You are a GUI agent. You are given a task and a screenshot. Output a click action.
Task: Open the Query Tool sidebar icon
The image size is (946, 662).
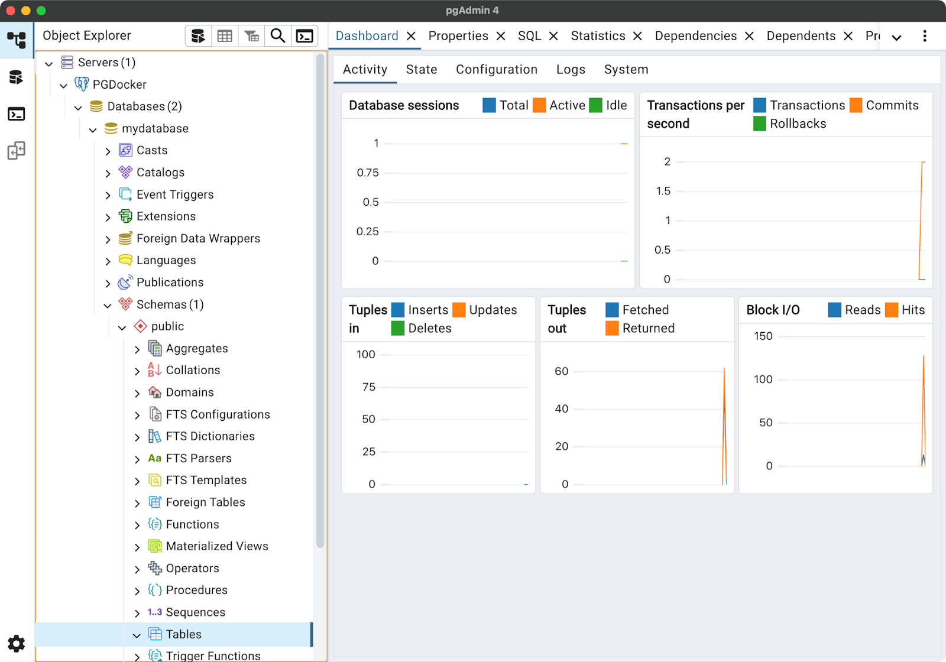tap(17, 77)
